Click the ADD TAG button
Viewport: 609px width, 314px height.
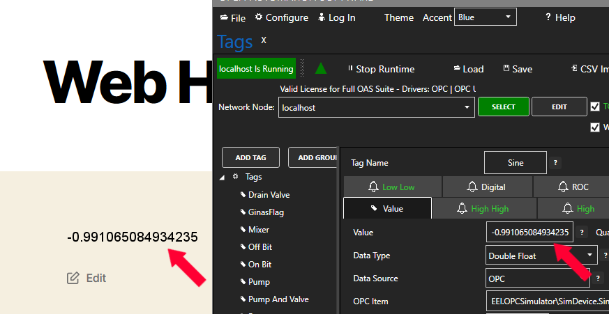pos(250,157)
